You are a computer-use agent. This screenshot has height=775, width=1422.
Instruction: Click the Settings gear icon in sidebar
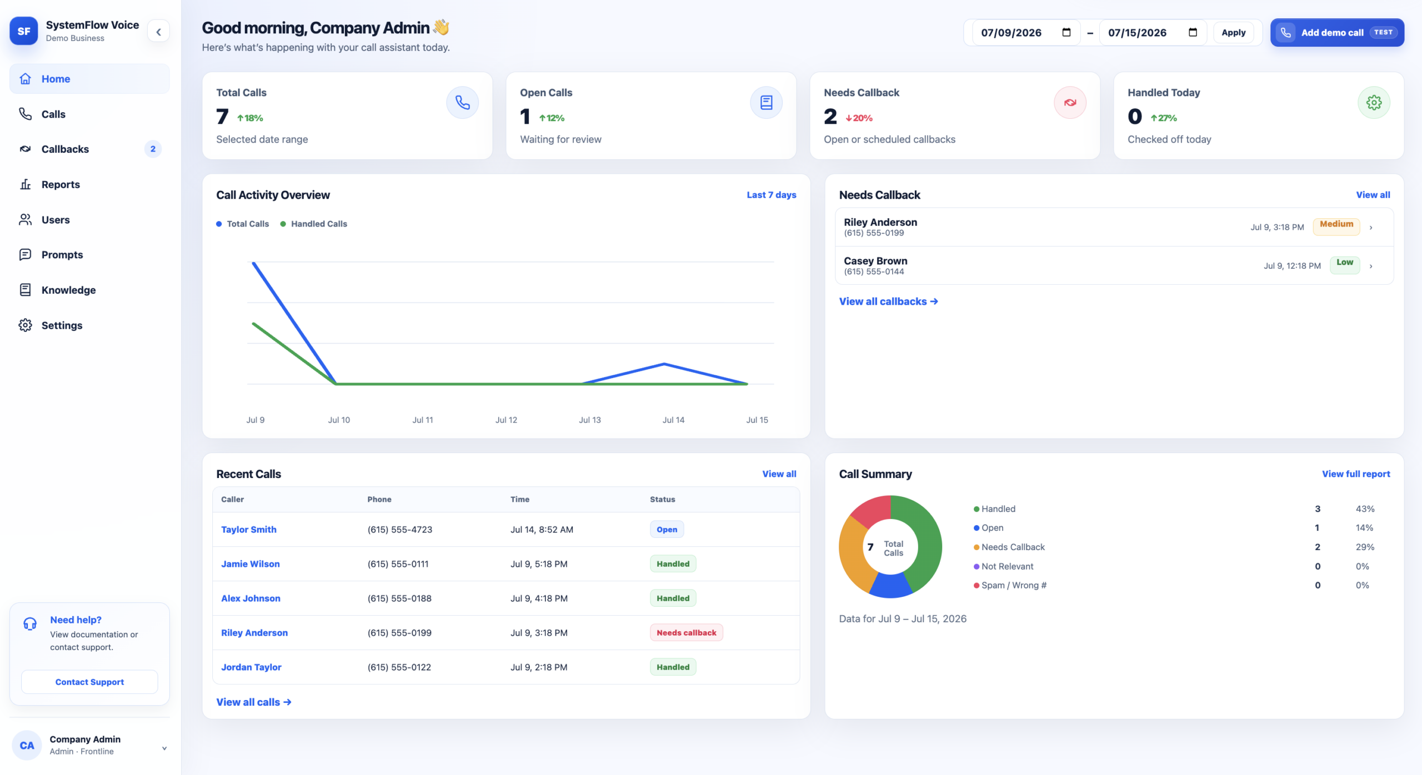(x=26, y=325)
